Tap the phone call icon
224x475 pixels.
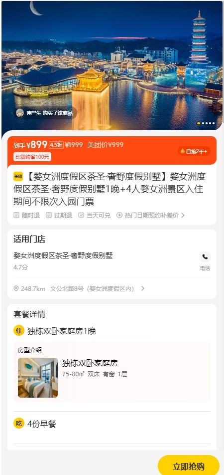point(205,257)
